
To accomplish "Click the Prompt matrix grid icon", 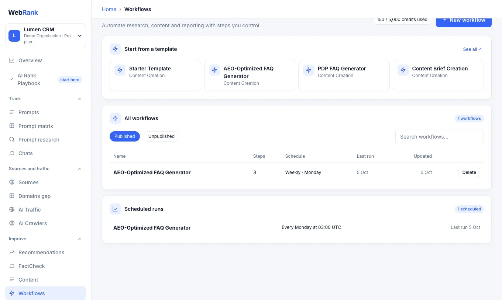I will 12,126.
